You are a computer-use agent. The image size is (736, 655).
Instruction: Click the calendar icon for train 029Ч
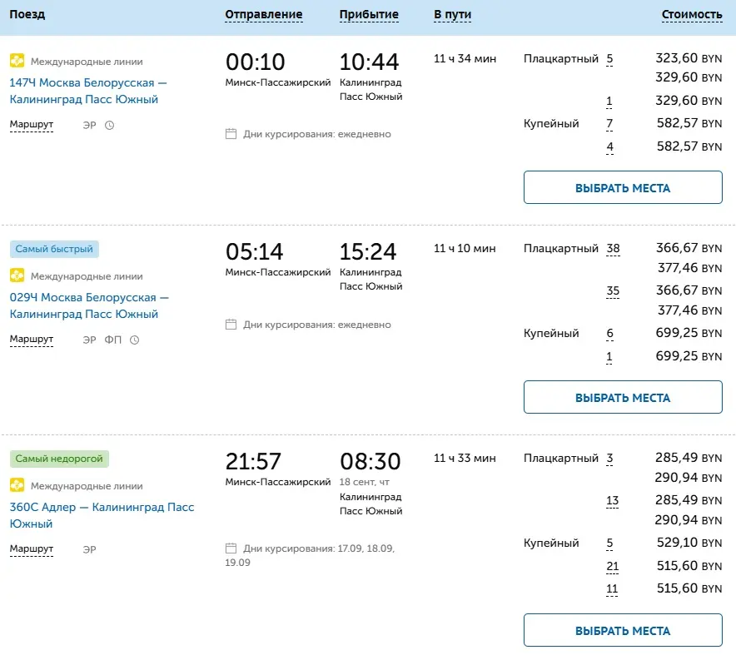[231, 325]
